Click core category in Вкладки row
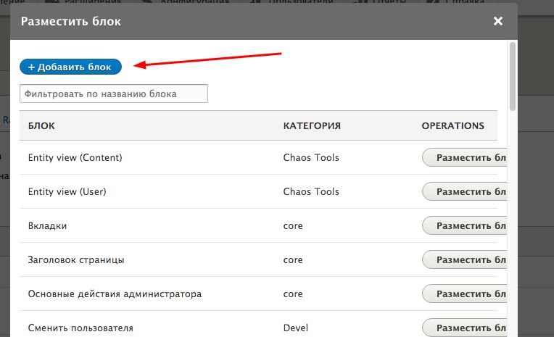The image size is (554, 337). (293, 226)
